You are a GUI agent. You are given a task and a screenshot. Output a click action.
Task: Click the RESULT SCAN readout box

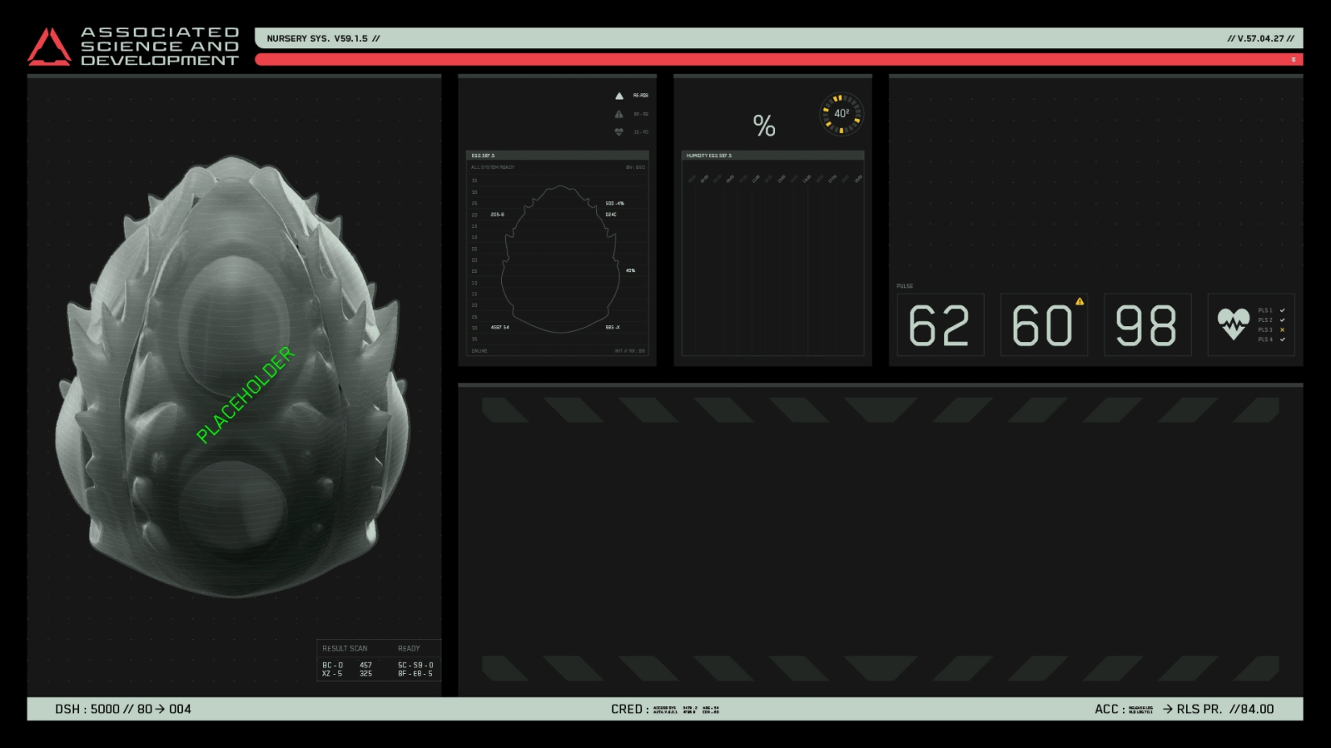click(378, 661)
